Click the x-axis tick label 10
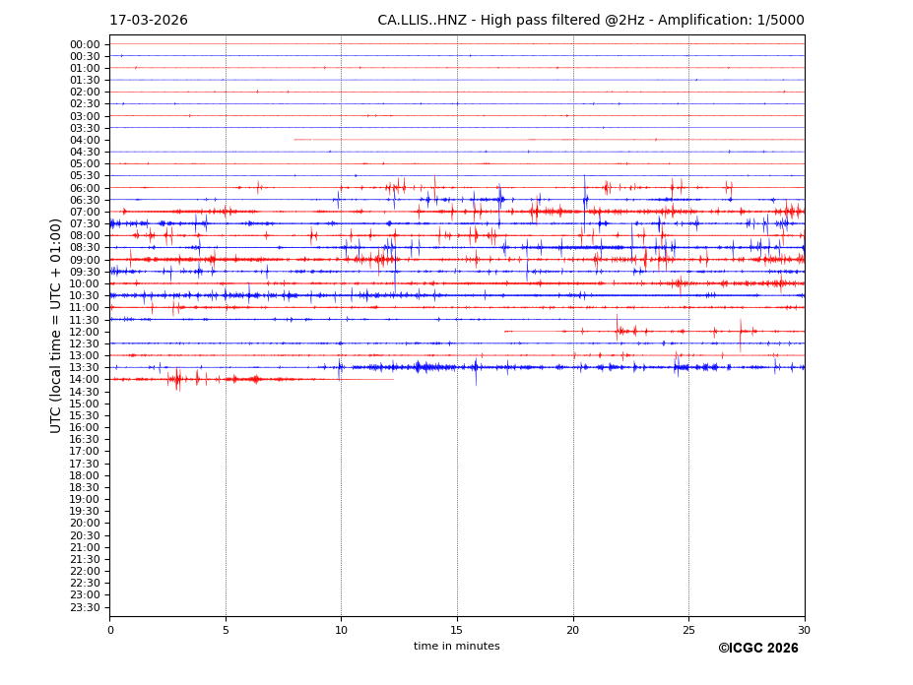913x685 pixels. tap(341, 630)
